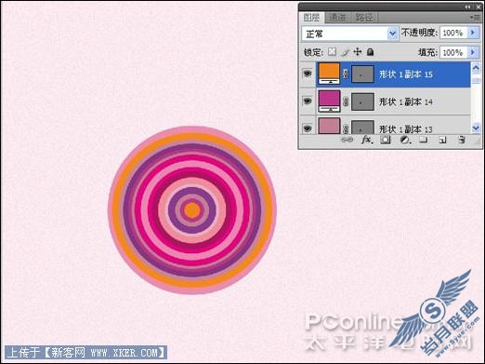Click the create new layer icon
The height and width of the screenshot is (364, 485).
[442, 141]
